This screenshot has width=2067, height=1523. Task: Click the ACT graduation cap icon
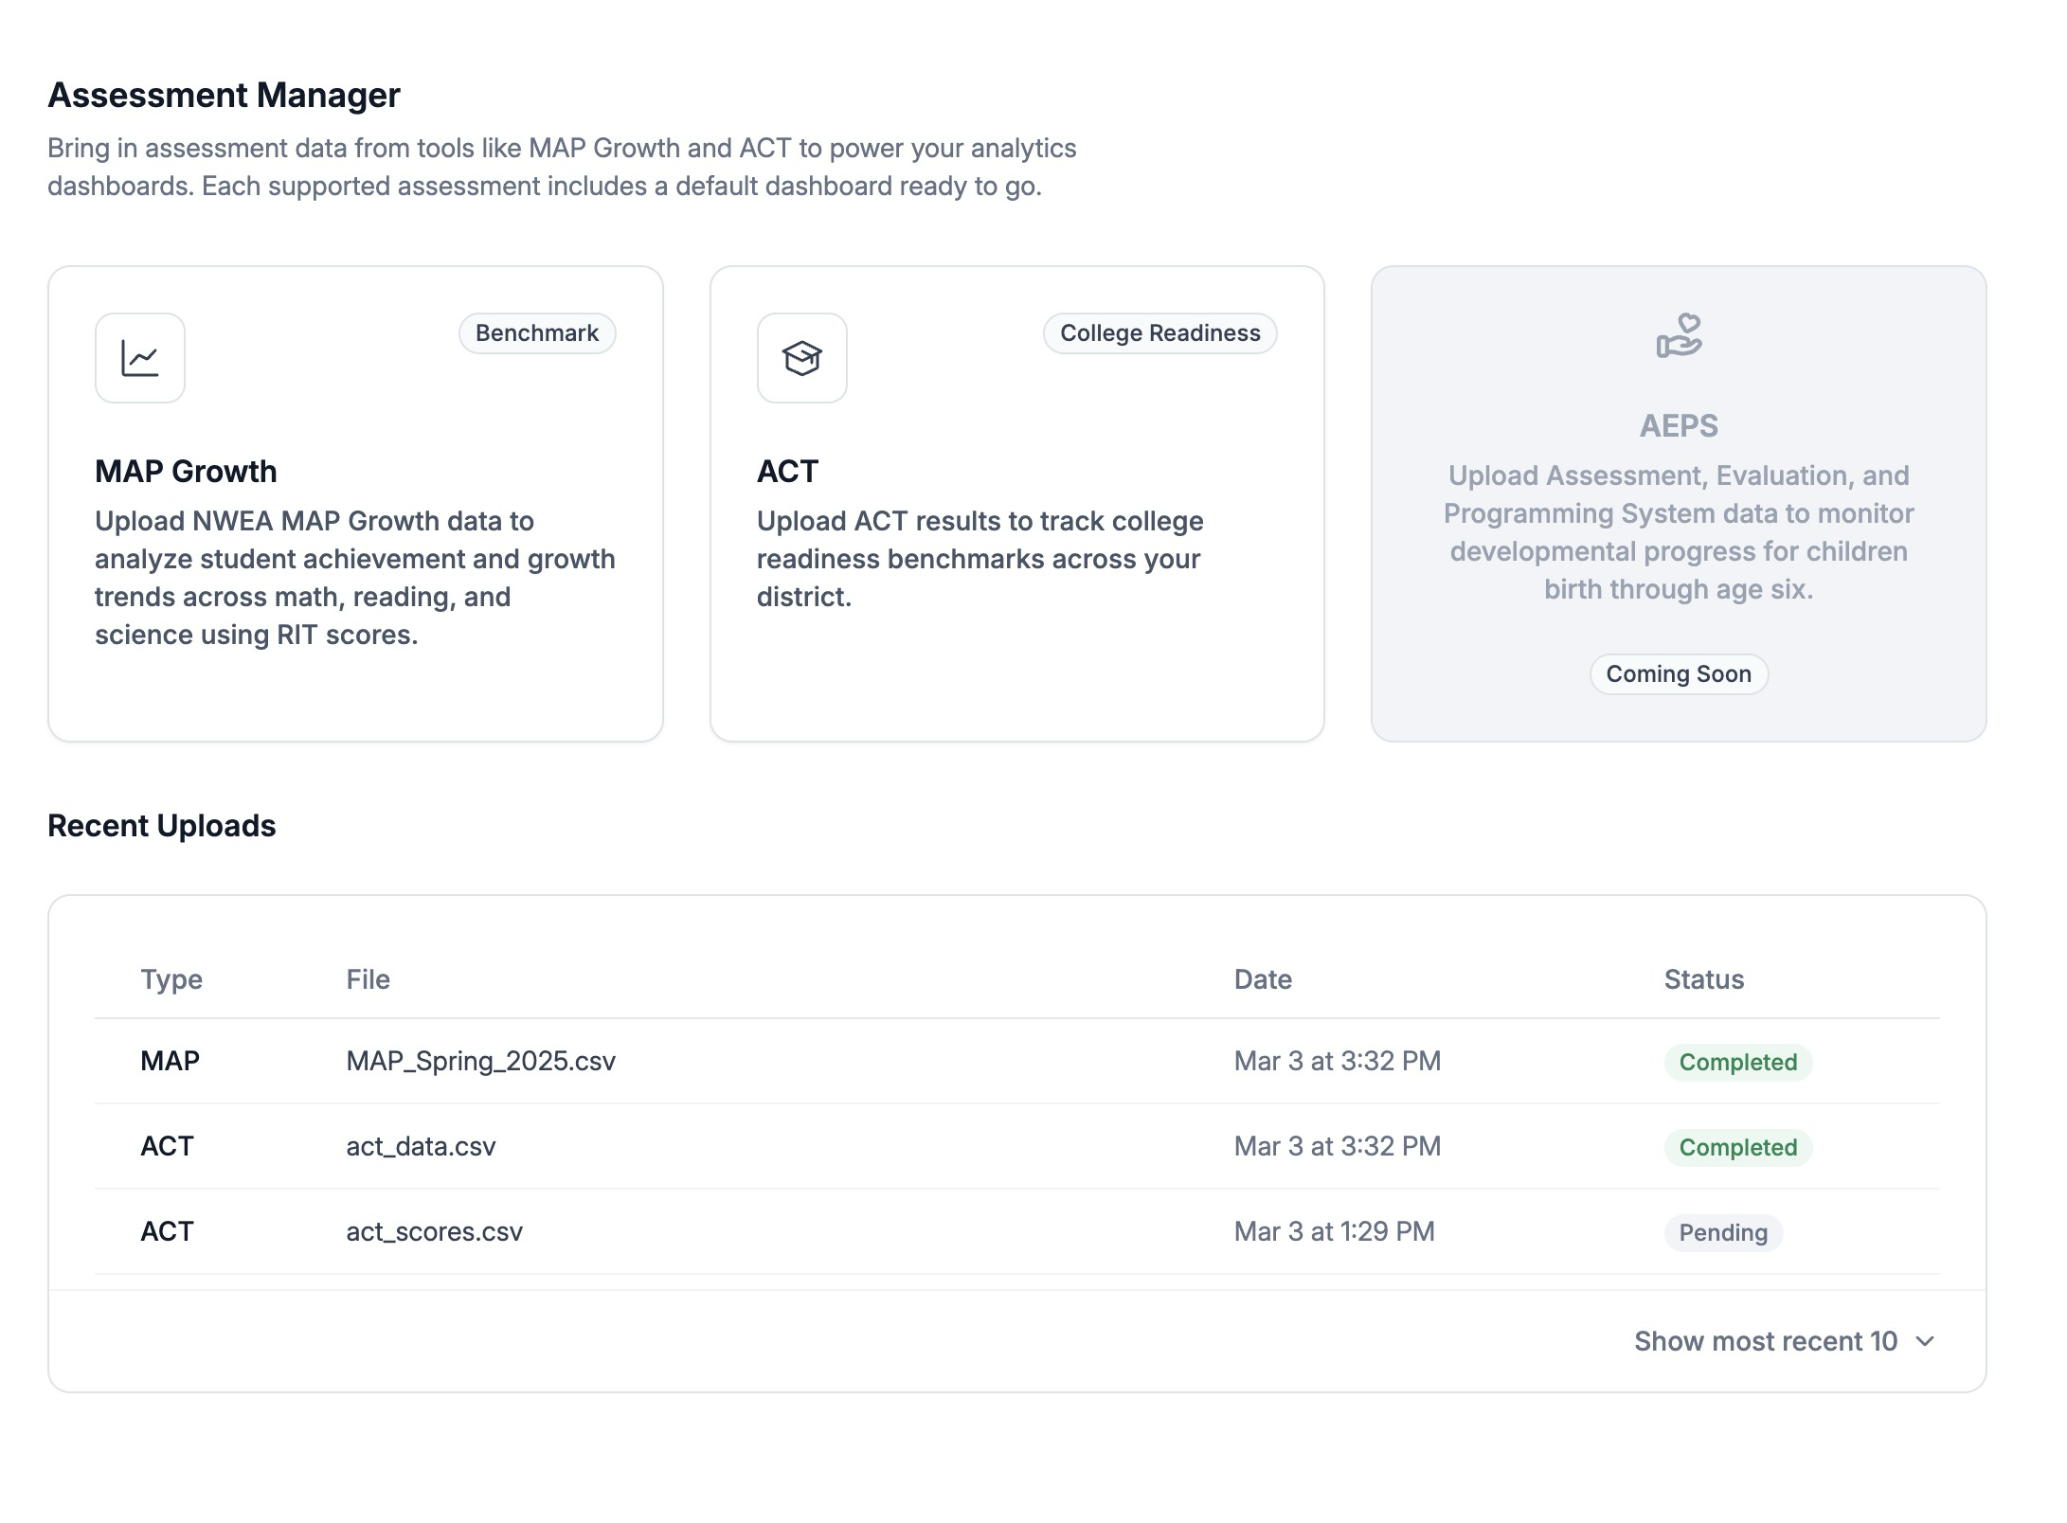801,358
